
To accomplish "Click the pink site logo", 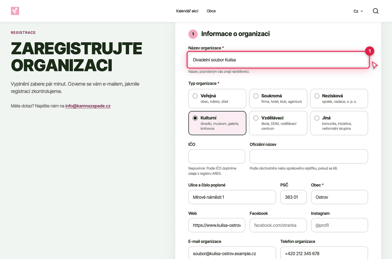I will coord(15,11).
